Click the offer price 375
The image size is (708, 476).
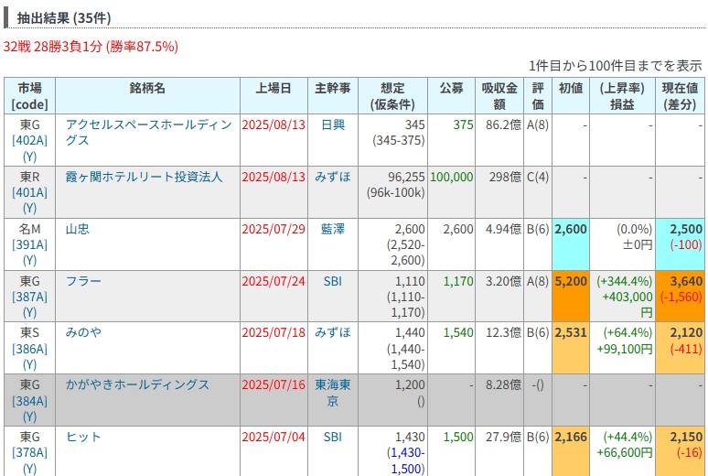pos(463,124)
